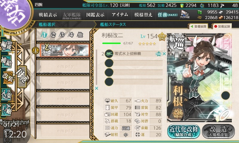239x143 pixels.
Task: Return to 母港 home port button
Action: [x=22, y=76]
